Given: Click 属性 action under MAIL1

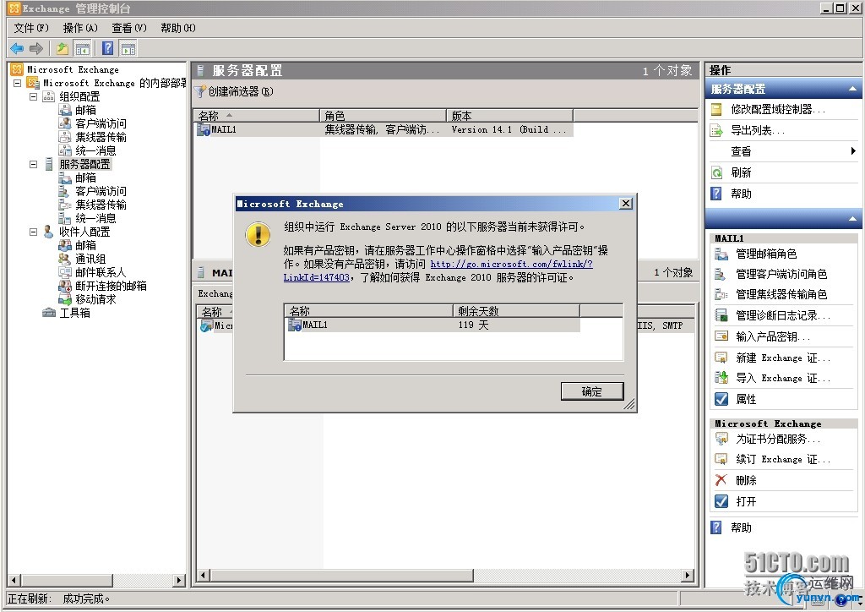Looking at the screenshot, I should point(746,399).
